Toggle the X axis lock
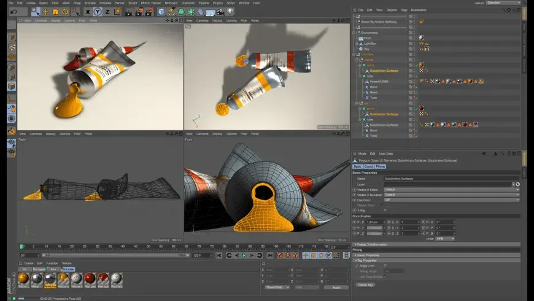Viewport: 534px width, 301px height. [88, 12]
